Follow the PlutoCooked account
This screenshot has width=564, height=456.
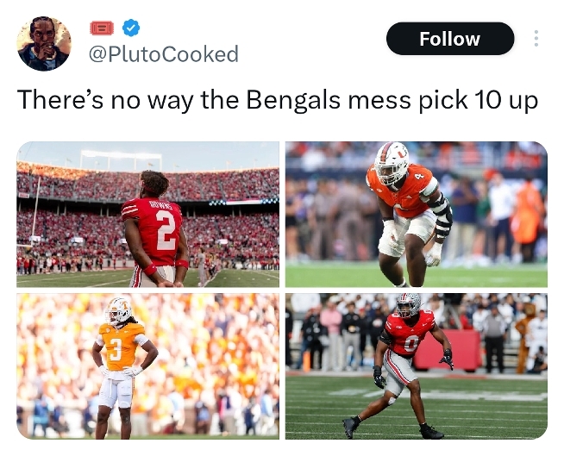click(450, 39)
